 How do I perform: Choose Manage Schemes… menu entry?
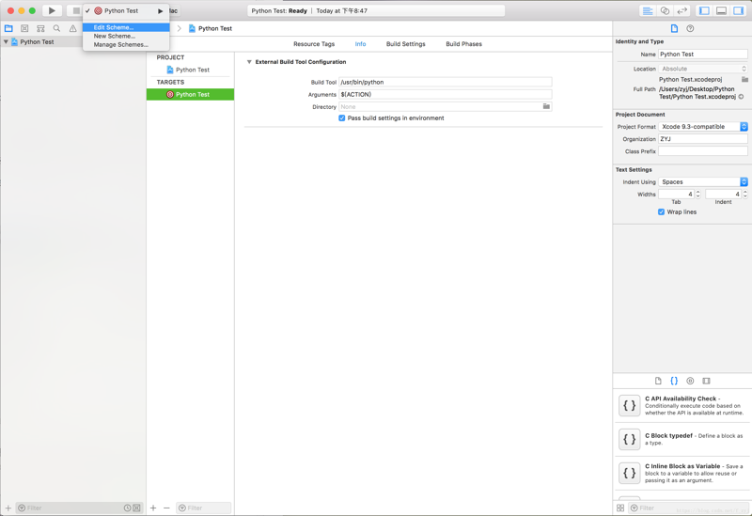pos(126,44)
